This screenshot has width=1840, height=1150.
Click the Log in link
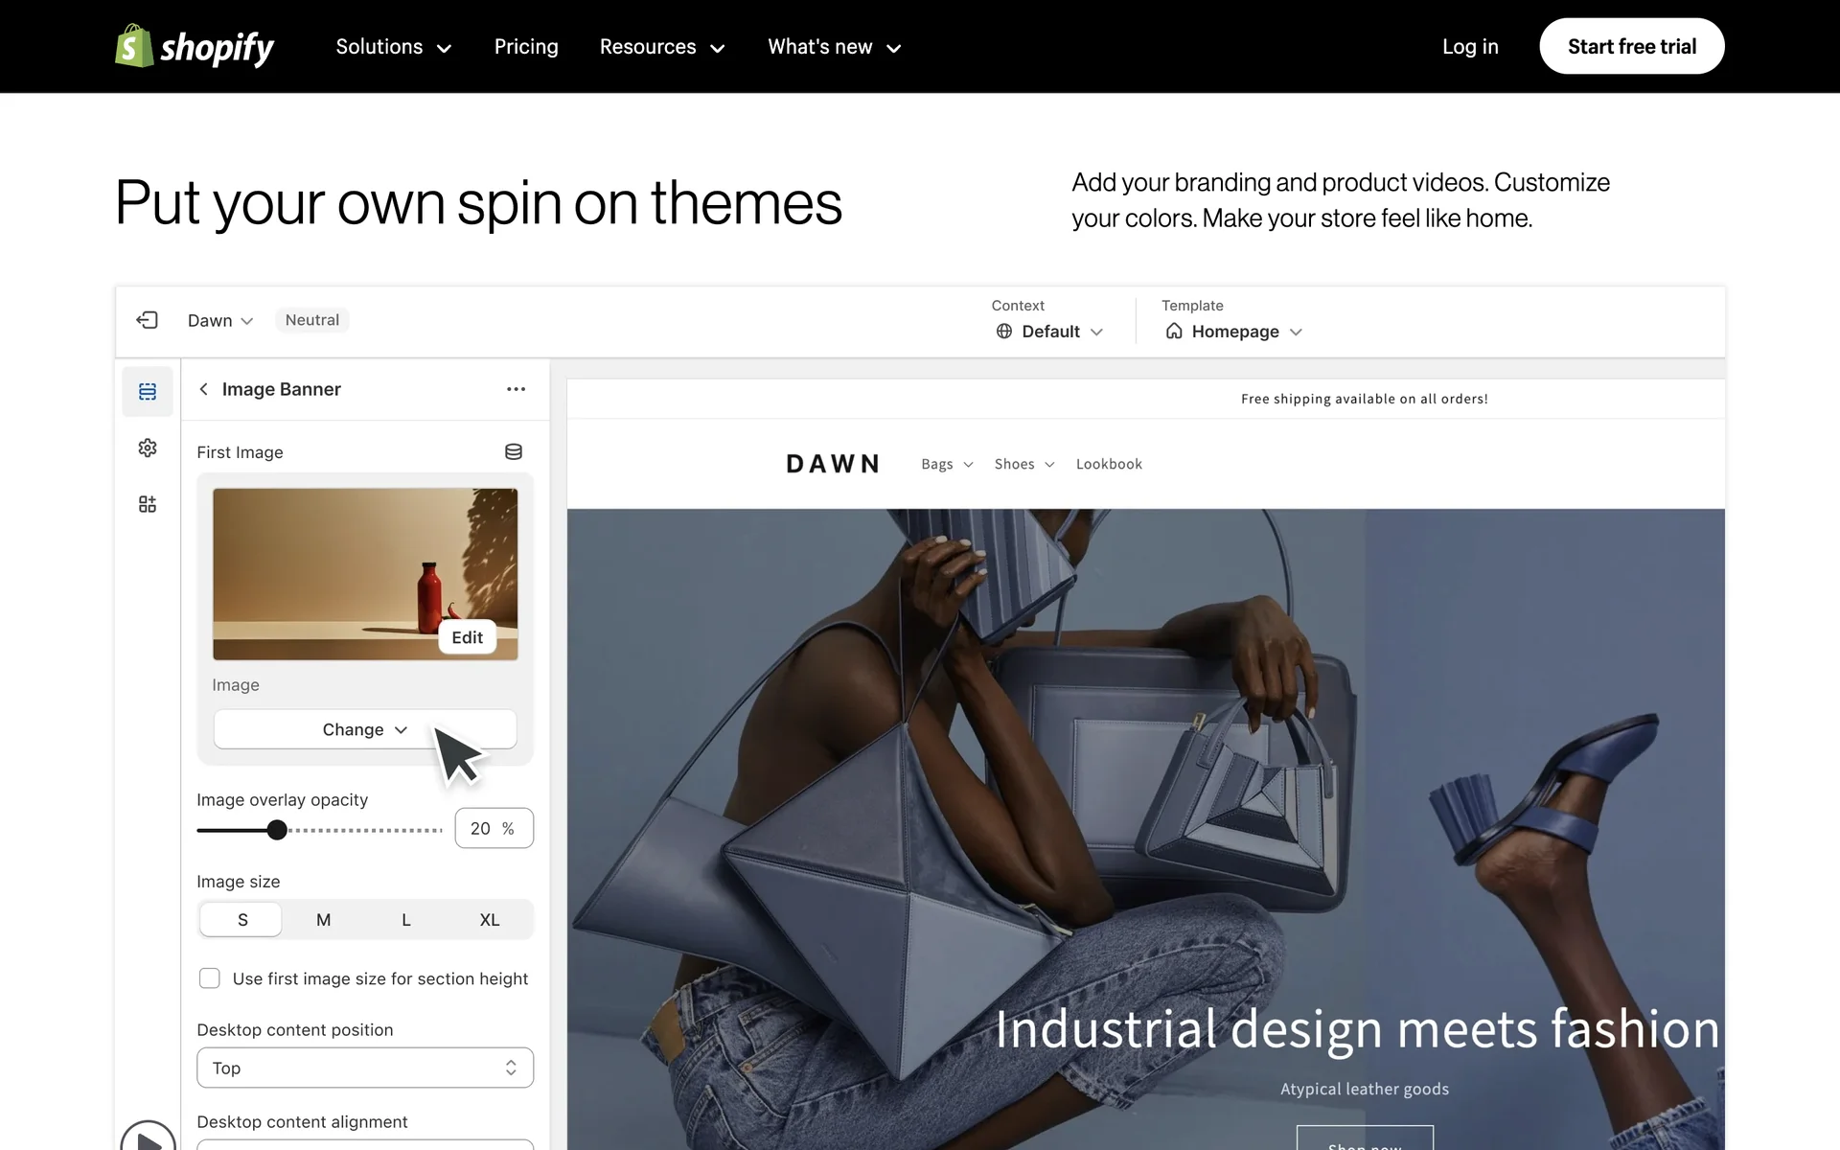(x=1470, y=47)
